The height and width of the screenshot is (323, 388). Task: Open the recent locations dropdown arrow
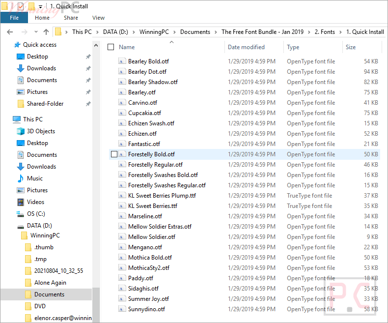36,31
